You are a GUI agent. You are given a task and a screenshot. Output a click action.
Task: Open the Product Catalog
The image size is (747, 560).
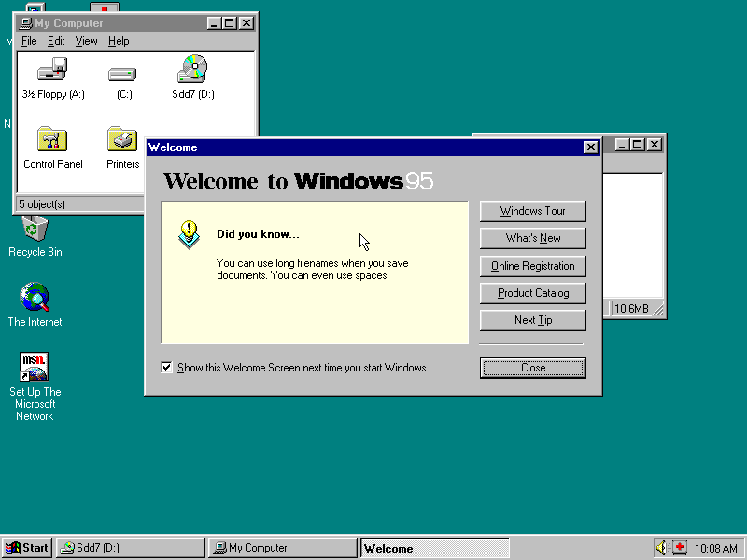tap(532, 293)
